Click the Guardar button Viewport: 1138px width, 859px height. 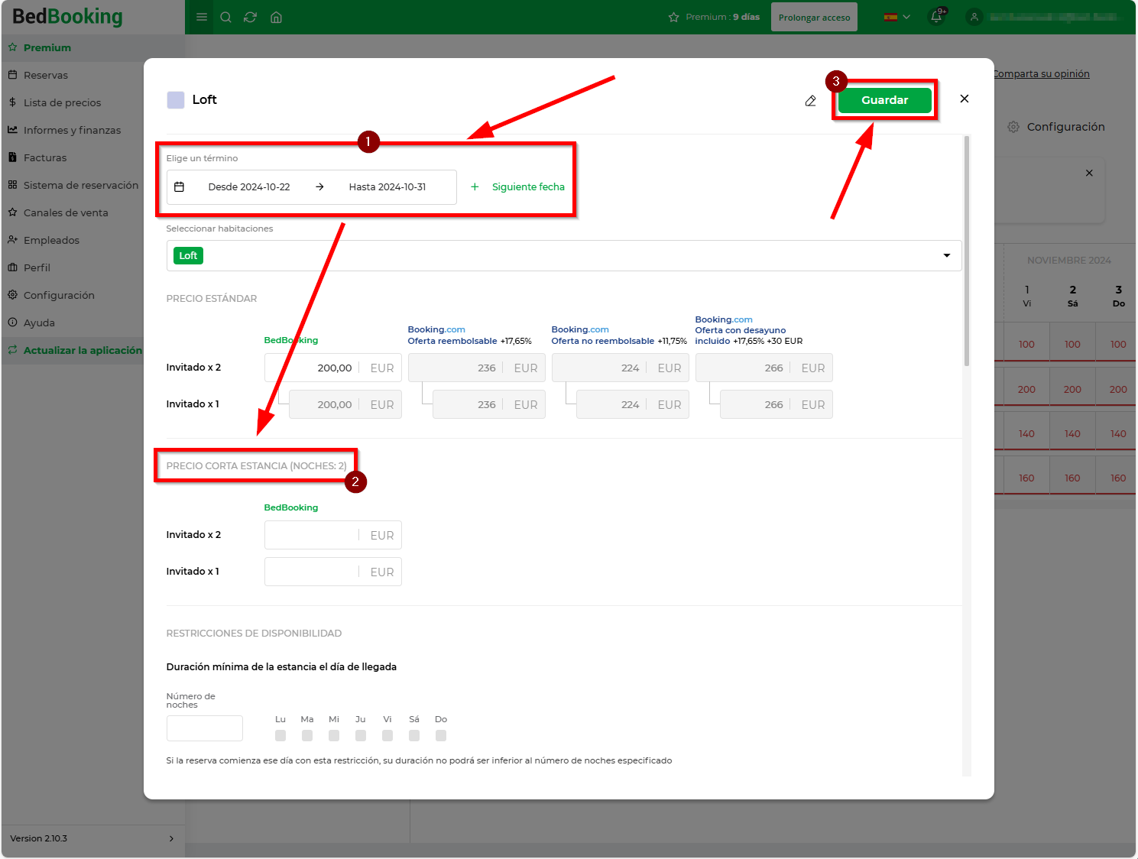tap(885, 100)
